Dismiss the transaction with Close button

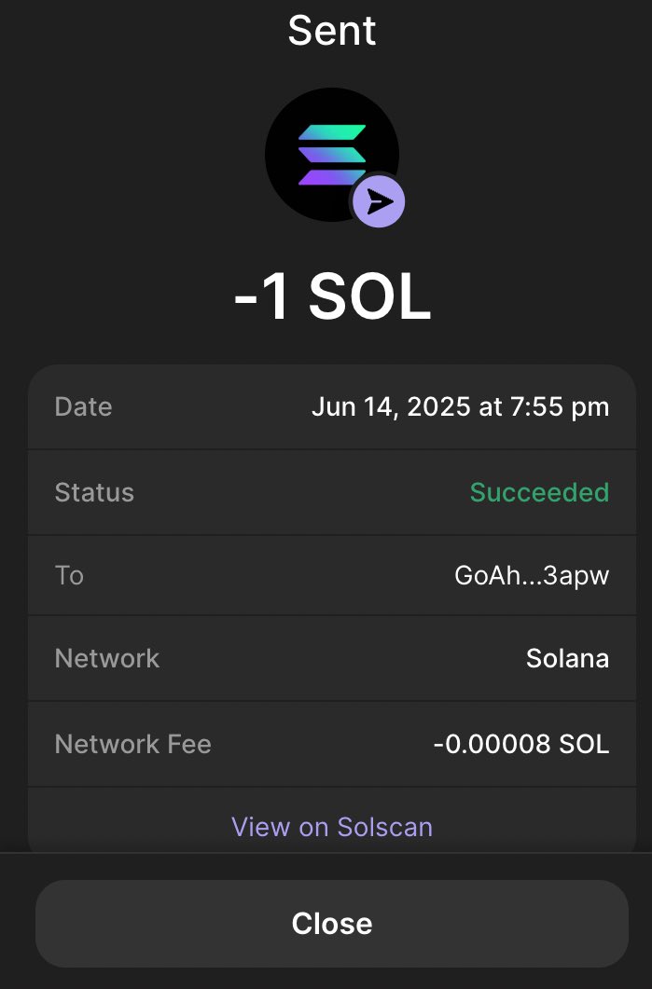(332, 924)
